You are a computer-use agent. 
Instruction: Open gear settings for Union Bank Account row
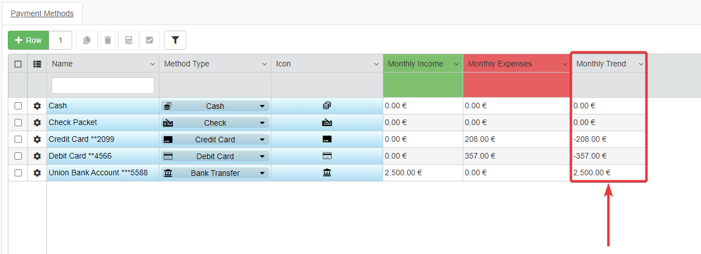37,173
